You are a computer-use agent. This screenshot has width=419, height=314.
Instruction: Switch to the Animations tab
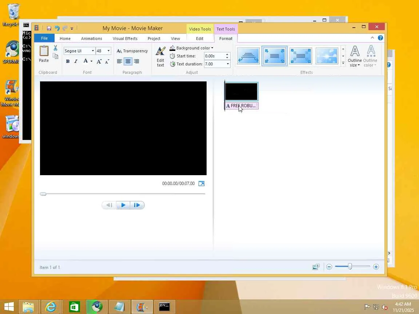point(91,39)
